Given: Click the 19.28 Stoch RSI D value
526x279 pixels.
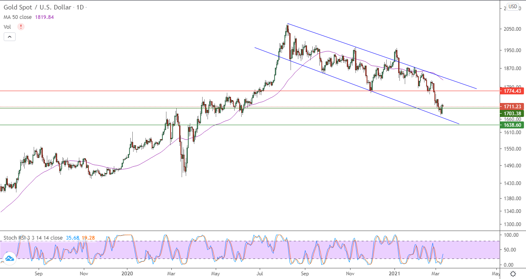Looking at the screenshot, I should coord(88,238).
